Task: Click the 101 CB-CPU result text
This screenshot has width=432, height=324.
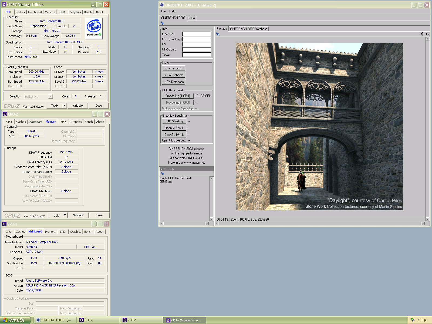Action: 203,96
